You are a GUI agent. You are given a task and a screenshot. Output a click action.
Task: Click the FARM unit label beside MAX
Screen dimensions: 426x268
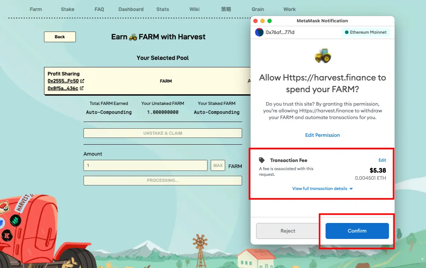(x=235, y=166)
